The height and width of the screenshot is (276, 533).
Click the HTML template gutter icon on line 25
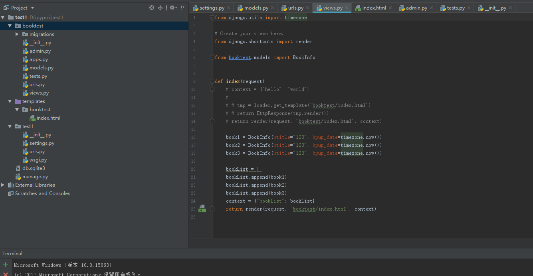(x=202, y=209)
